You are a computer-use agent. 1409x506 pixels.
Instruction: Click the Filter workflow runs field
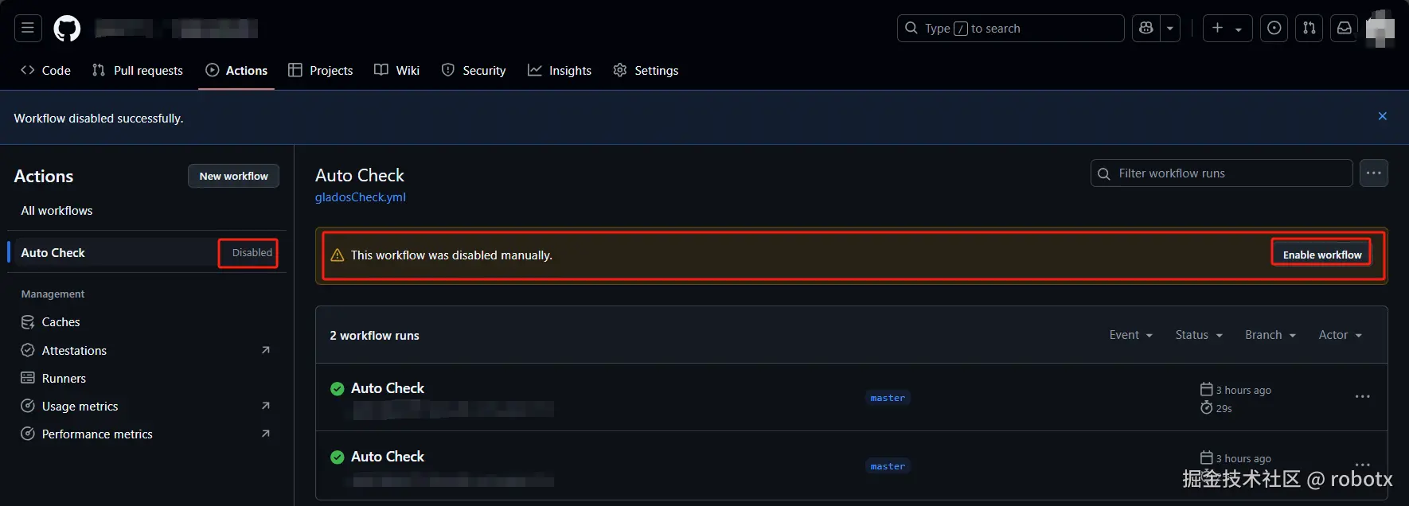pyautogui.click(x=1222, y=173)
